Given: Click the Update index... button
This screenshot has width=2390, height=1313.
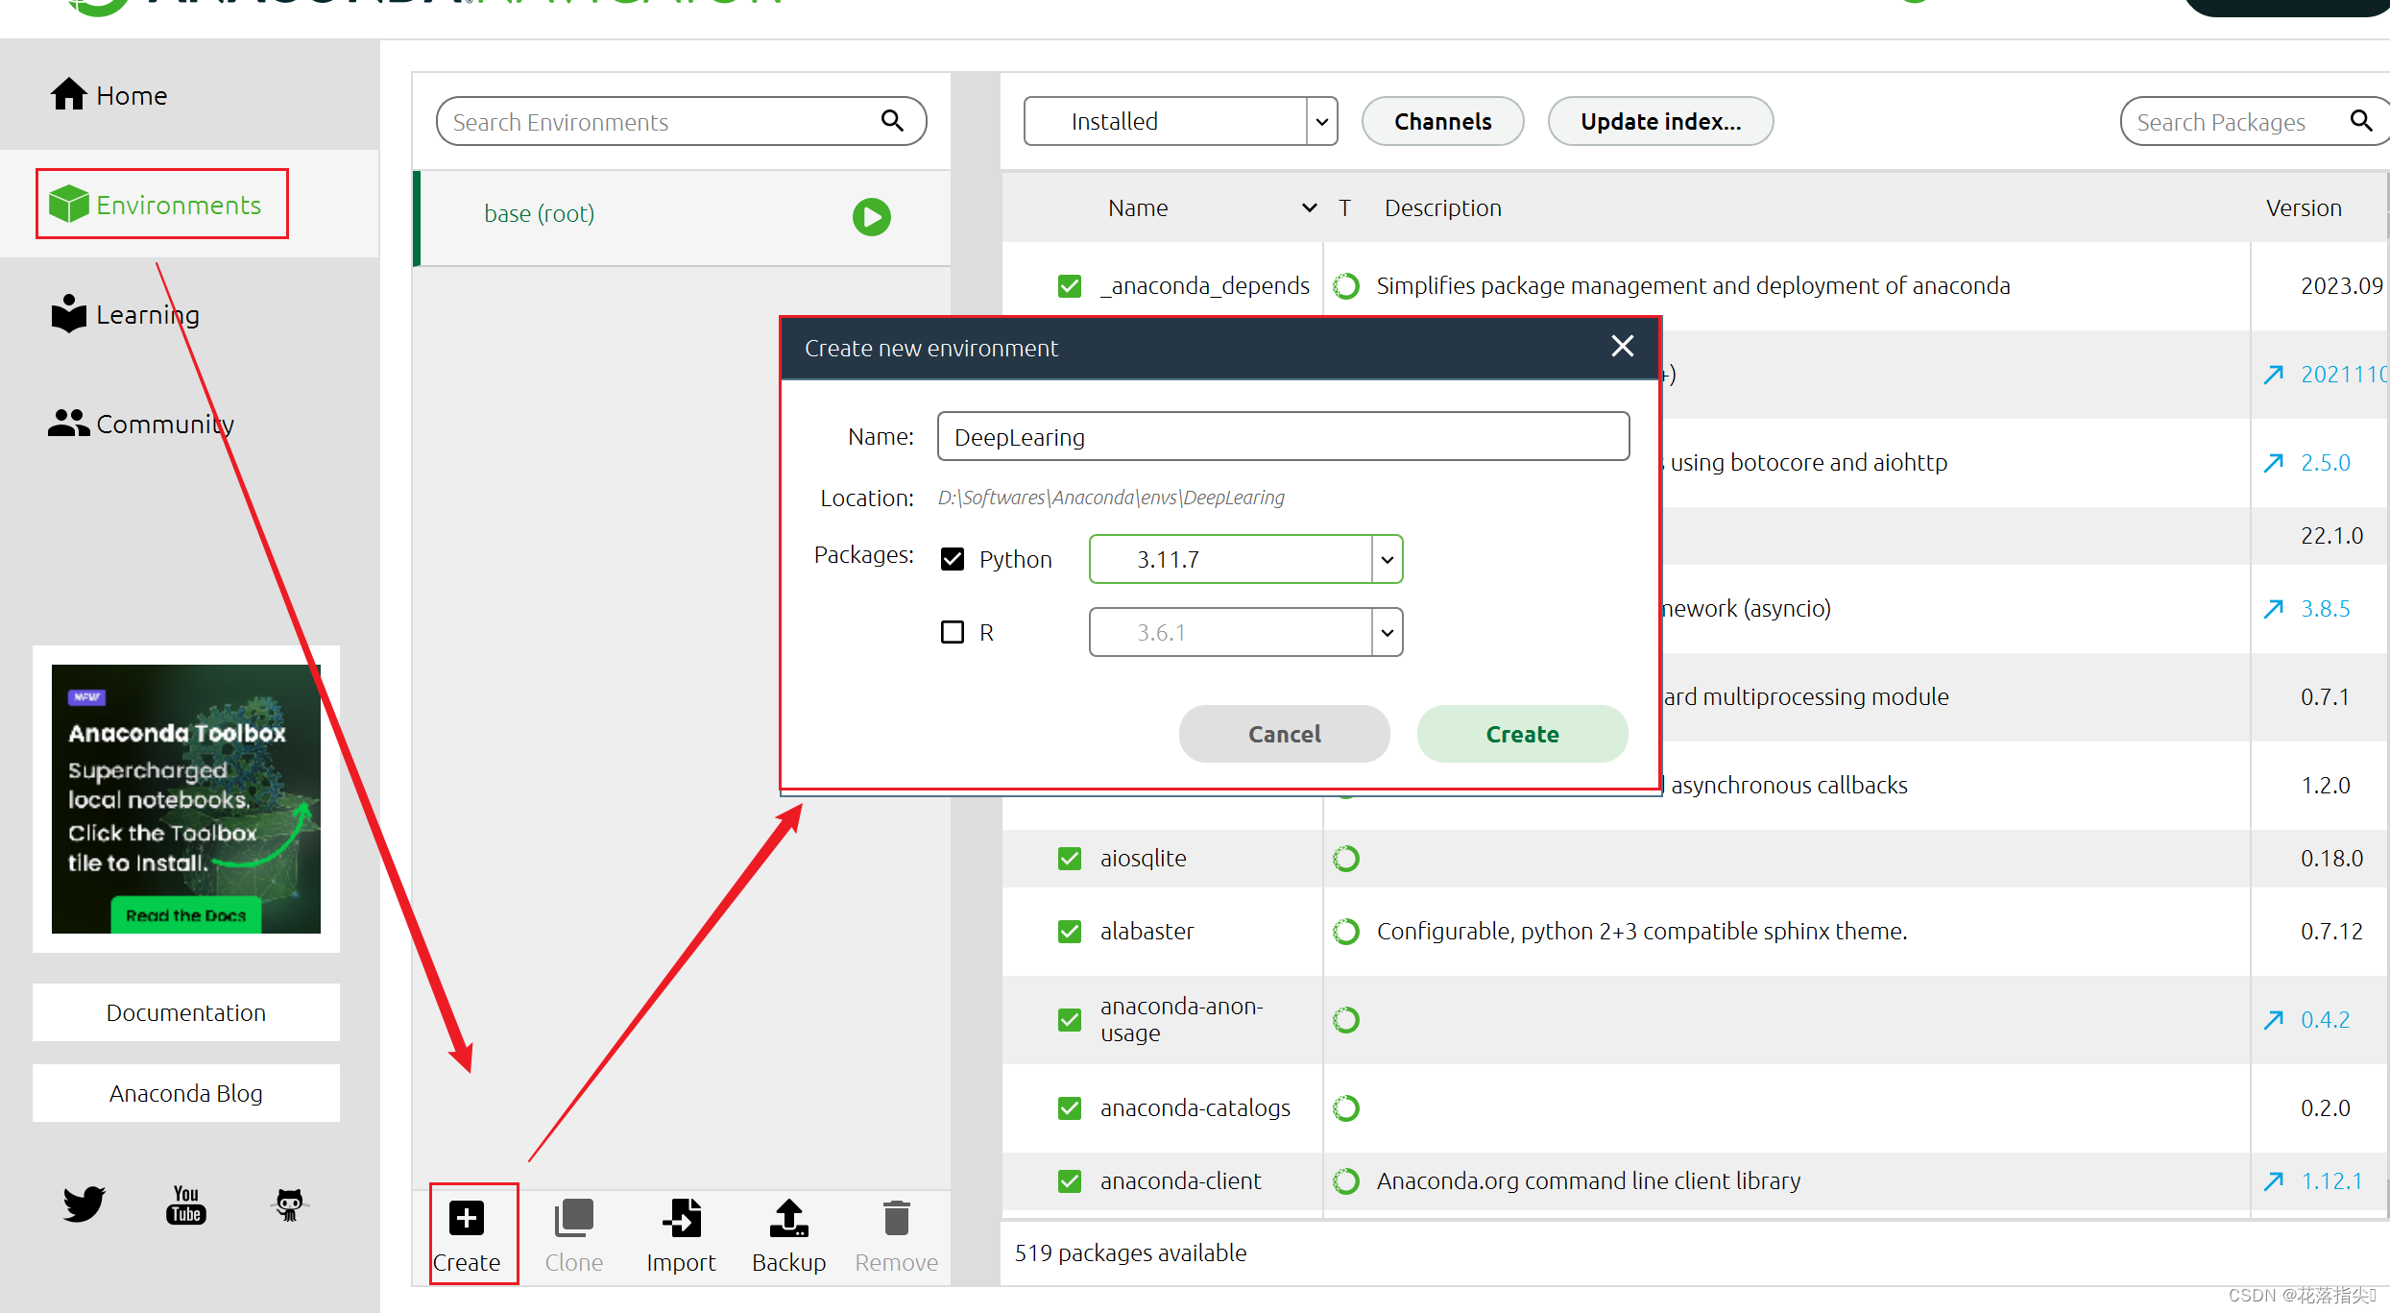Looking at the screenshot, I should click(x=1660, y=121).
